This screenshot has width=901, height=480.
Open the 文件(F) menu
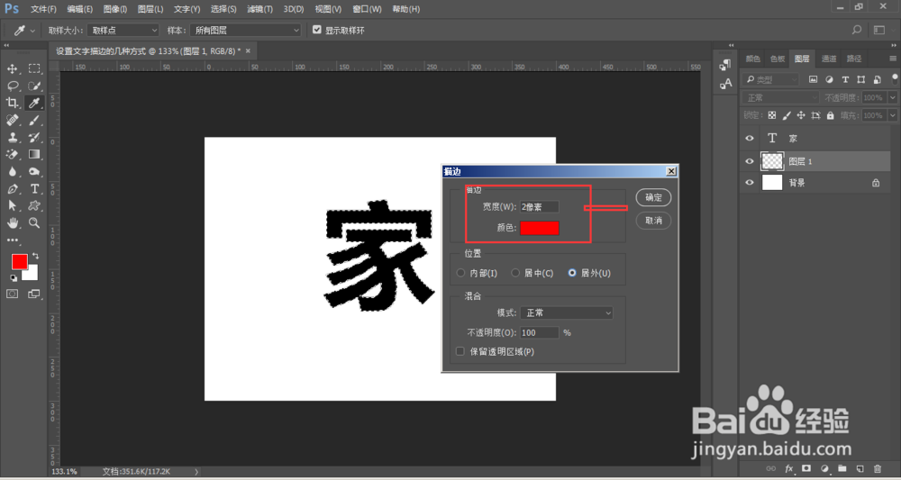43,9
